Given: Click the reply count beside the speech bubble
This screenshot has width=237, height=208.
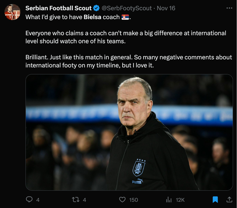Looking at the screenshot, I should coord(38,200).
